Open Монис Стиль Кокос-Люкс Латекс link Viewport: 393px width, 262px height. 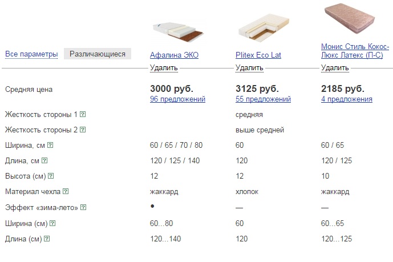tap(351, 50)
